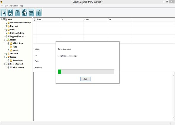
Task: Click the online folder icon
Action: 11,47
